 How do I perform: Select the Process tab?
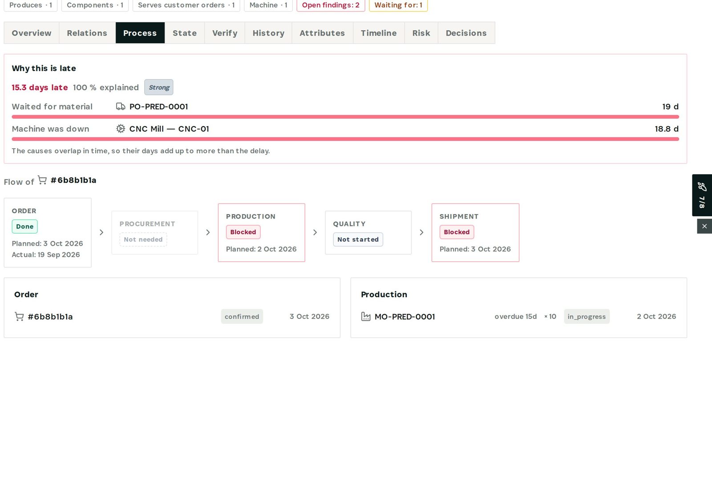140,33
